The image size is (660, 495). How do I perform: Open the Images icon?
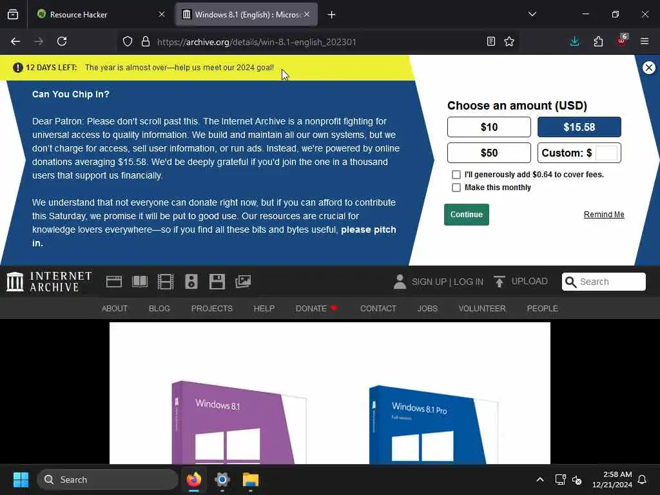(x=243, y=282)
